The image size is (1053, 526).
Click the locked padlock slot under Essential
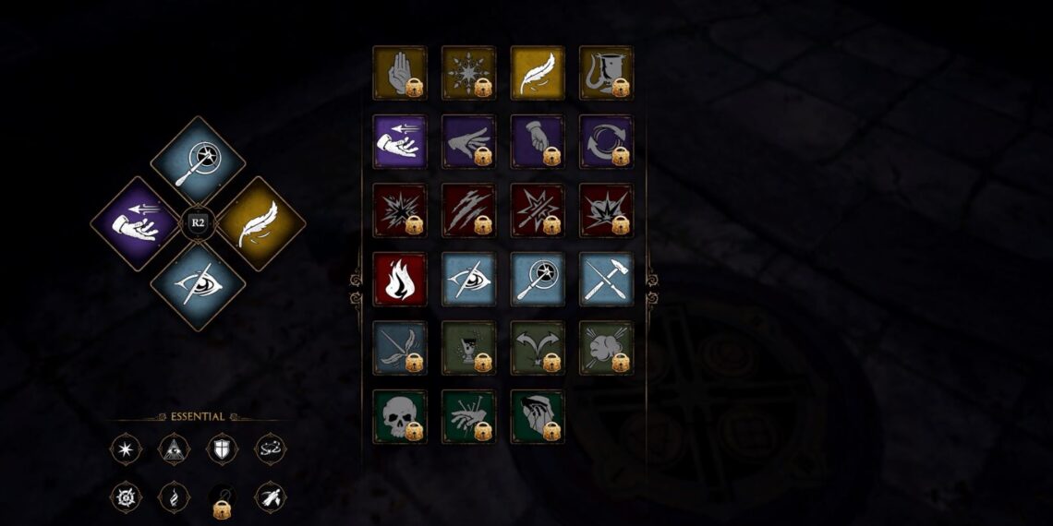coord(223,501)
